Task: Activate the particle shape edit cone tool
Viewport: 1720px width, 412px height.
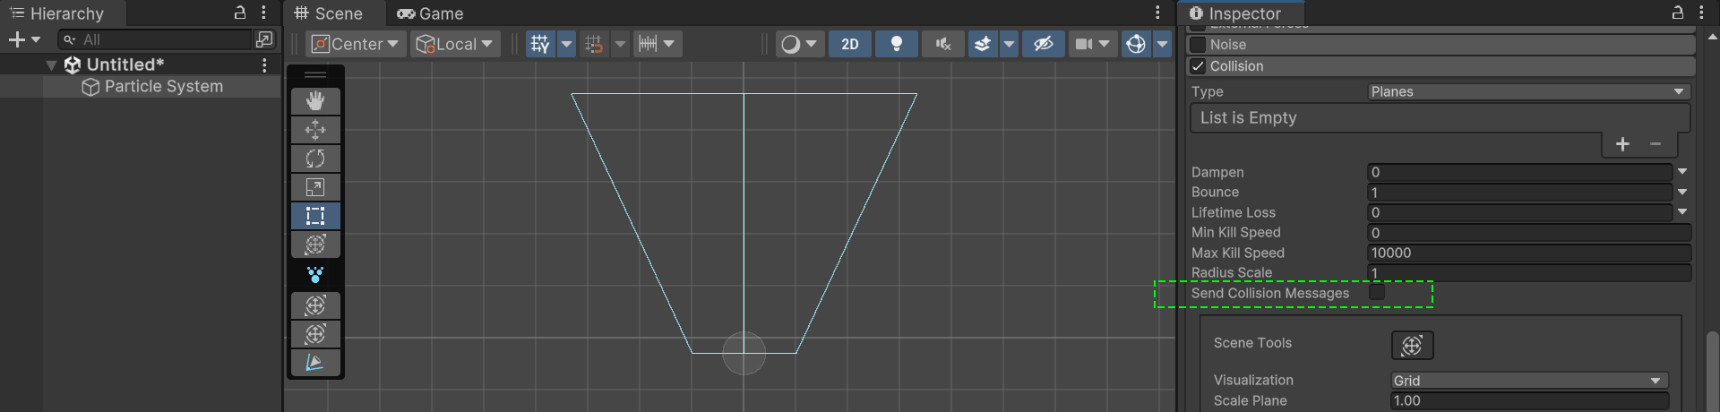Action: [x=315, y=363]
